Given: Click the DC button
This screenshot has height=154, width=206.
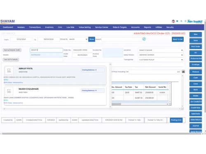Looking at the screenshot, I should point(196,53).
